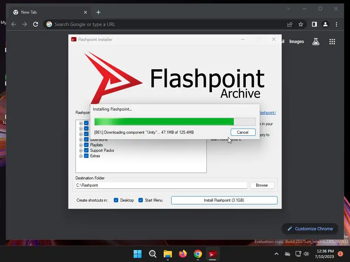Open the Google apps grid icon
The image size is (350, 262).
click(332, 41)
